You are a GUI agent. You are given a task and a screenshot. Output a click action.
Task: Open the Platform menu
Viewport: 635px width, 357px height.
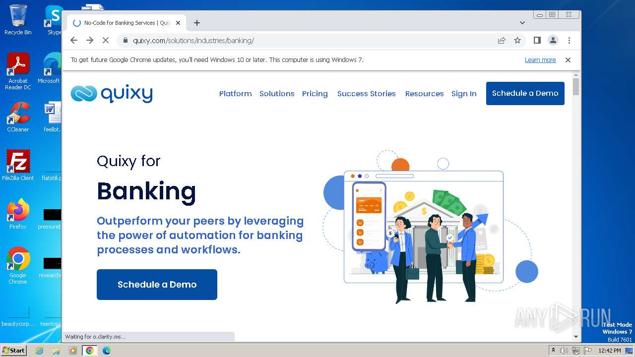pos(235,93)
